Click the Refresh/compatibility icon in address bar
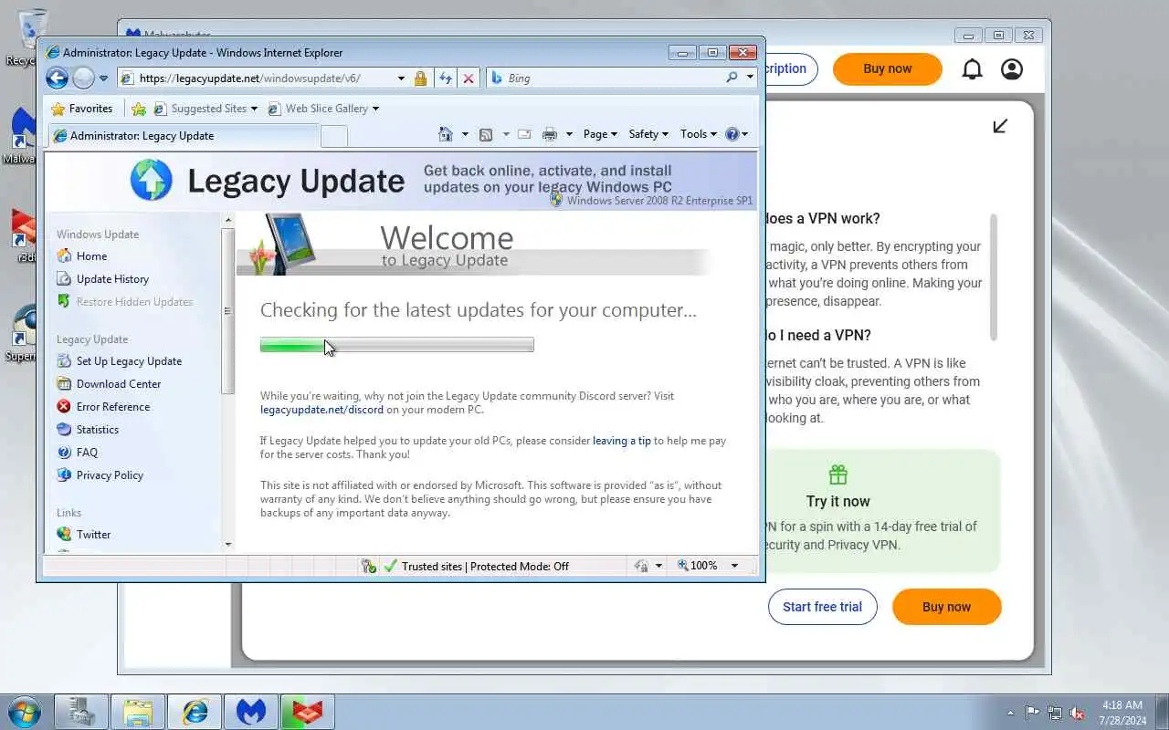Image resolution: width=1169 pixels, height=730 pixels. click(446, 78)
